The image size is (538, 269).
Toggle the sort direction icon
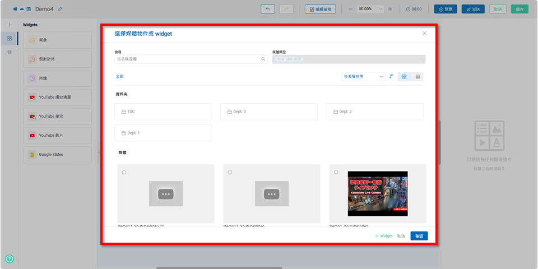point(391,76)
